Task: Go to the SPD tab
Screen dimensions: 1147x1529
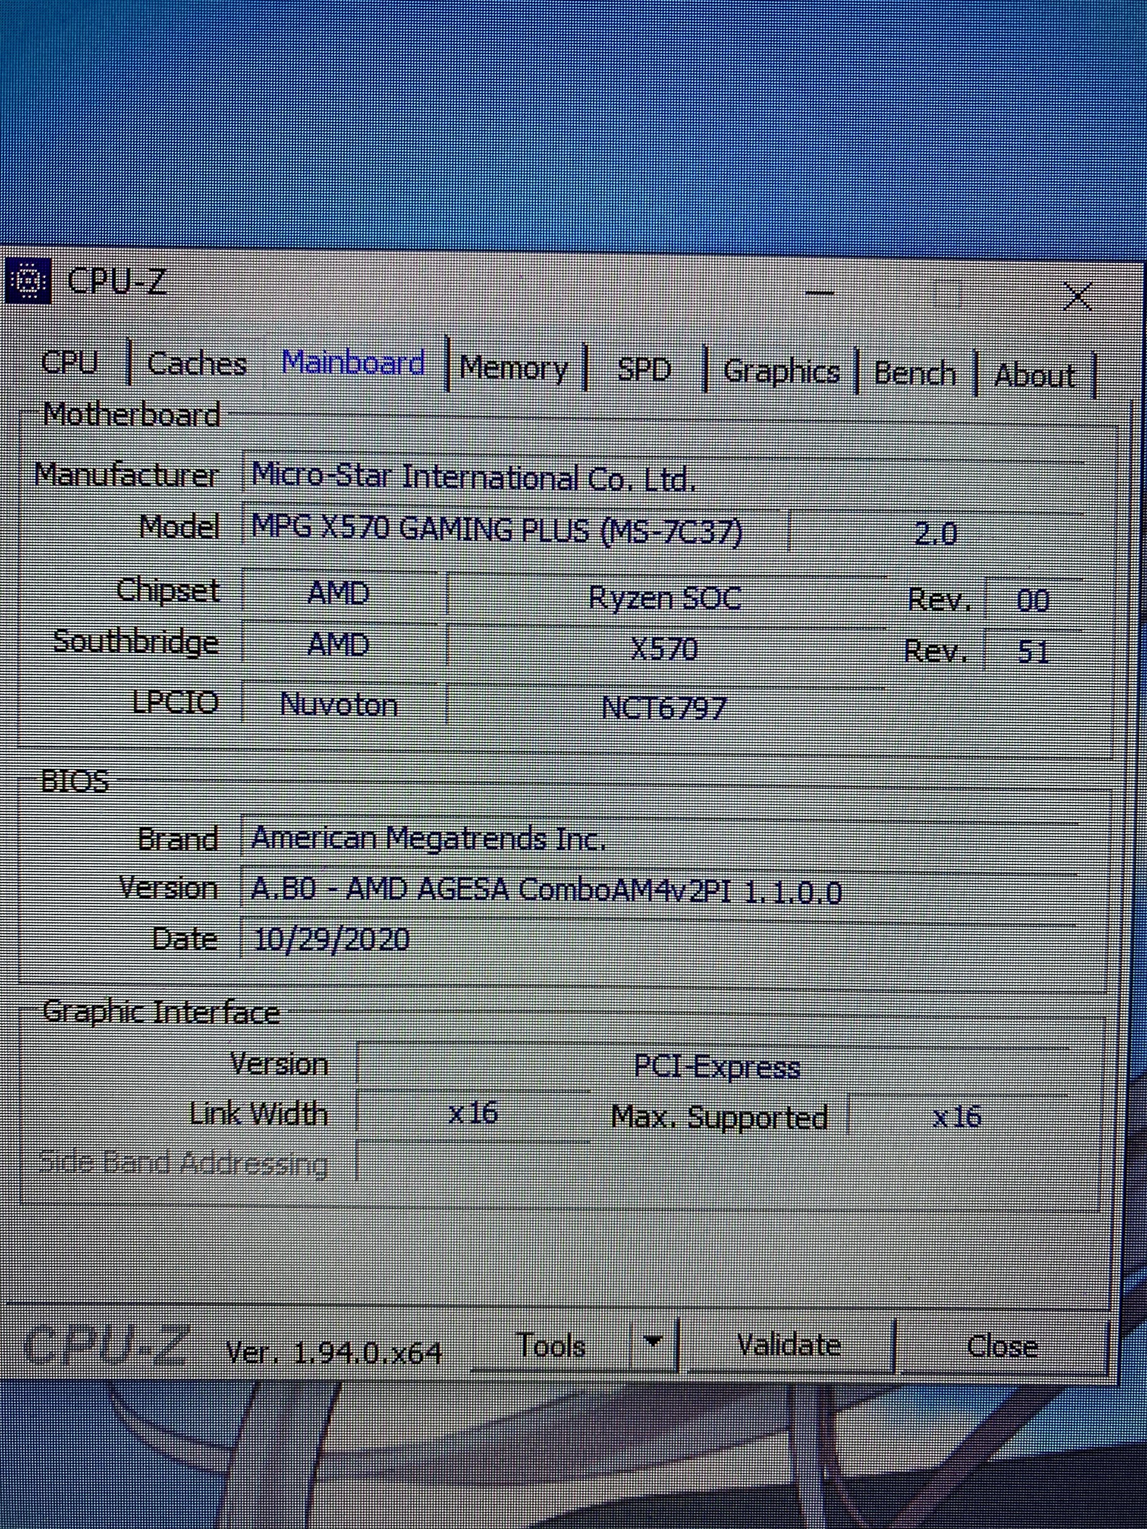Action: [x=644, y=370]
